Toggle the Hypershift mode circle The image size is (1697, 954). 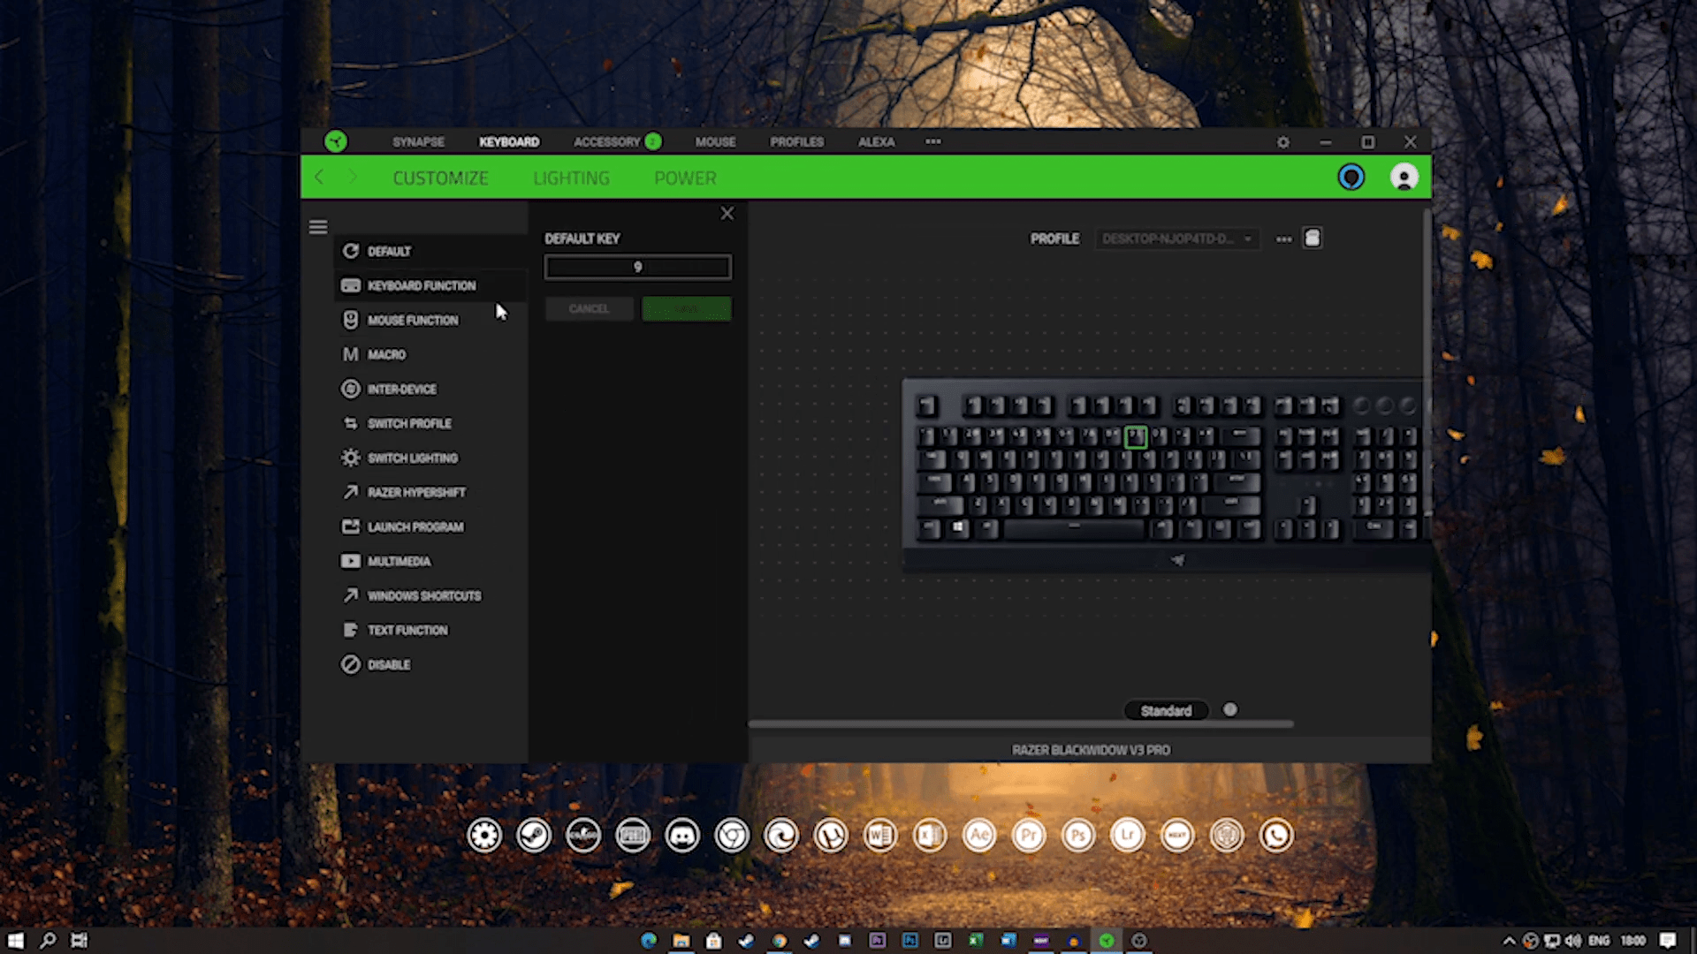pos(1229,709)
